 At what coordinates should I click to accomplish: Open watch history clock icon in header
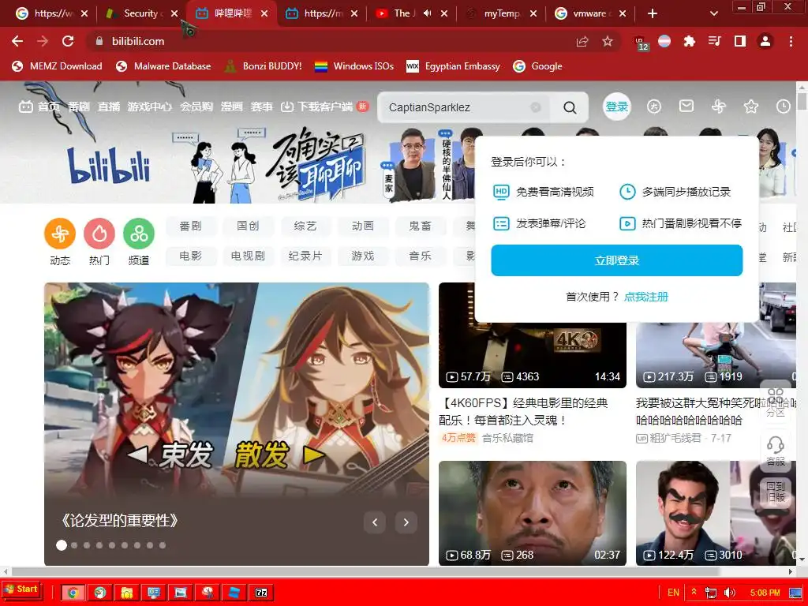(x=783, y=107)
